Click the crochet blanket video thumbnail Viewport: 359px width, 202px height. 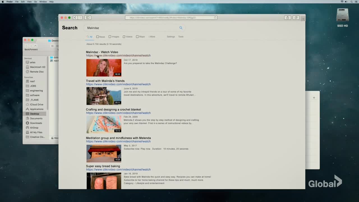pos(104,124)
